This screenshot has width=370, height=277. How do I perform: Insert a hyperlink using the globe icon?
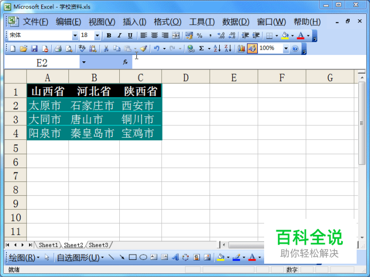click(x=191, y=49)
